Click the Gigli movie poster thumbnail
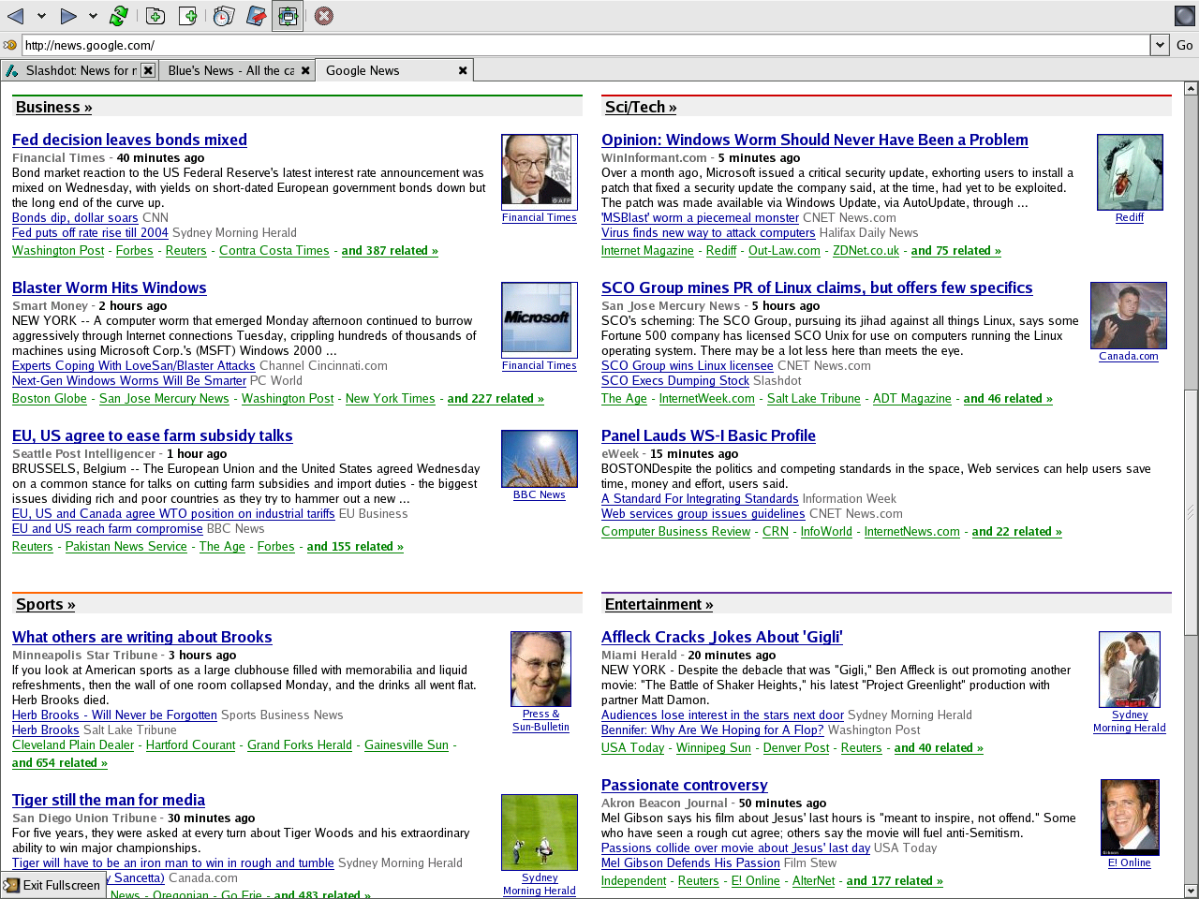 tap(1130, 670)
